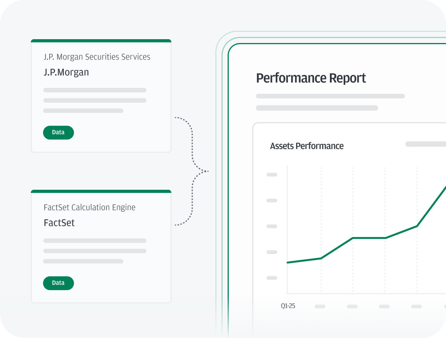Click the green line in Assets Performance chart
This screenshot has width=446, height=338.
(x=369, y=238)
